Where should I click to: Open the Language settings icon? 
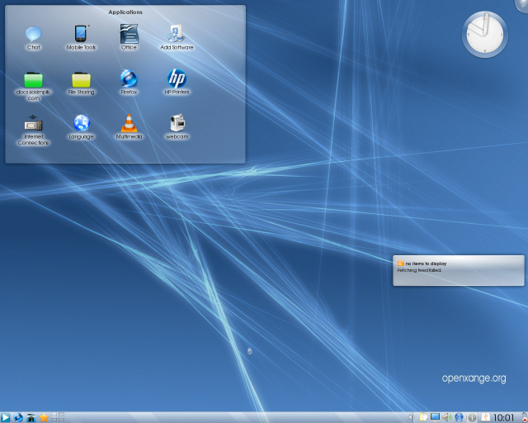pyautogui.click(x=81, y=125)
